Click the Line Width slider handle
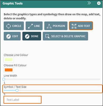The image size is (103, 106). [x=4, y=79]
